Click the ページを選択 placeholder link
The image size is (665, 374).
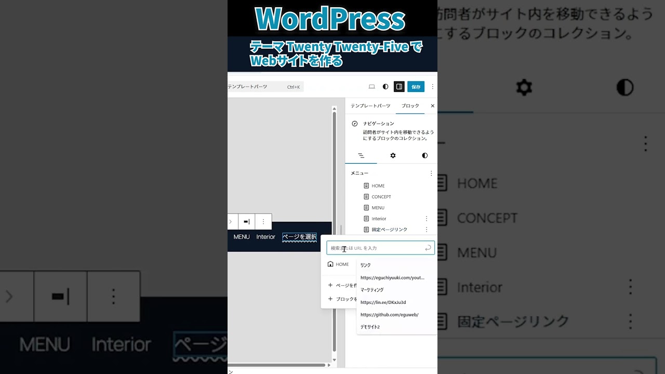pos(299,237)
